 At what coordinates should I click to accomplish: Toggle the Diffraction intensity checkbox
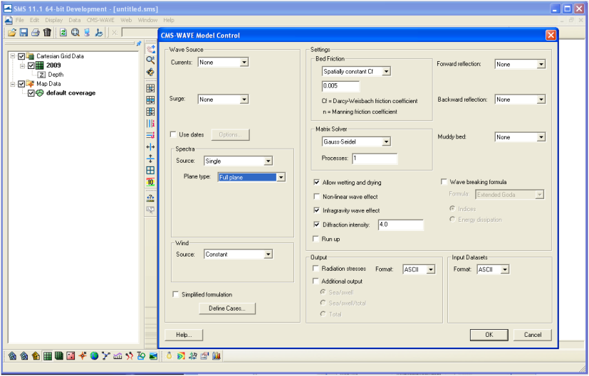[x=317, y=225]
